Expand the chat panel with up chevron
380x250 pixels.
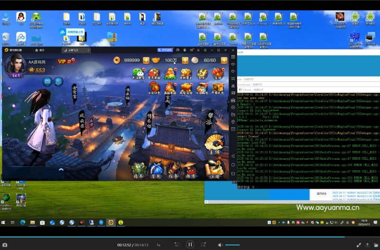tap(61, 170)
